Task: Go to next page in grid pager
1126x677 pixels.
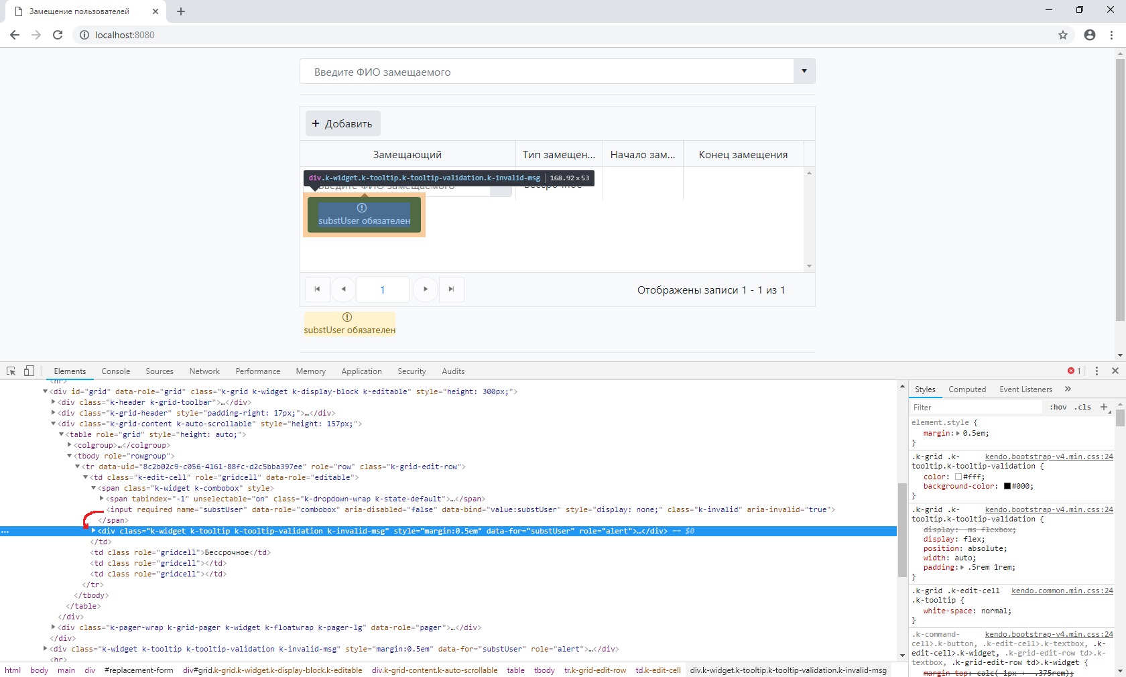Action: coord(426,289)
